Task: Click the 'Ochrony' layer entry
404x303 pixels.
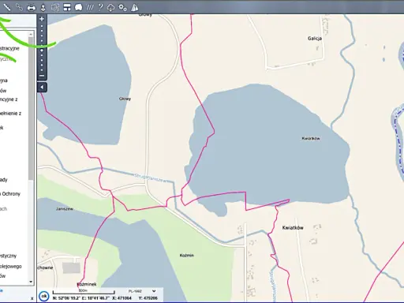Action: (10, 194)
